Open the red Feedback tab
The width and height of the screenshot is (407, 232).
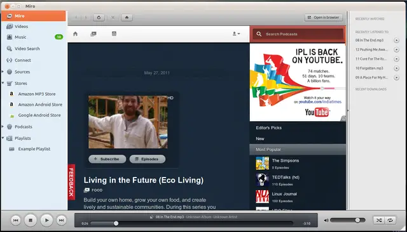click(x=71, y=182)
